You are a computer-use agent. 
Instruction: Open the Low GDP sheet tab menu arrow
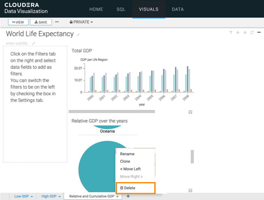[x=32, y=197]
